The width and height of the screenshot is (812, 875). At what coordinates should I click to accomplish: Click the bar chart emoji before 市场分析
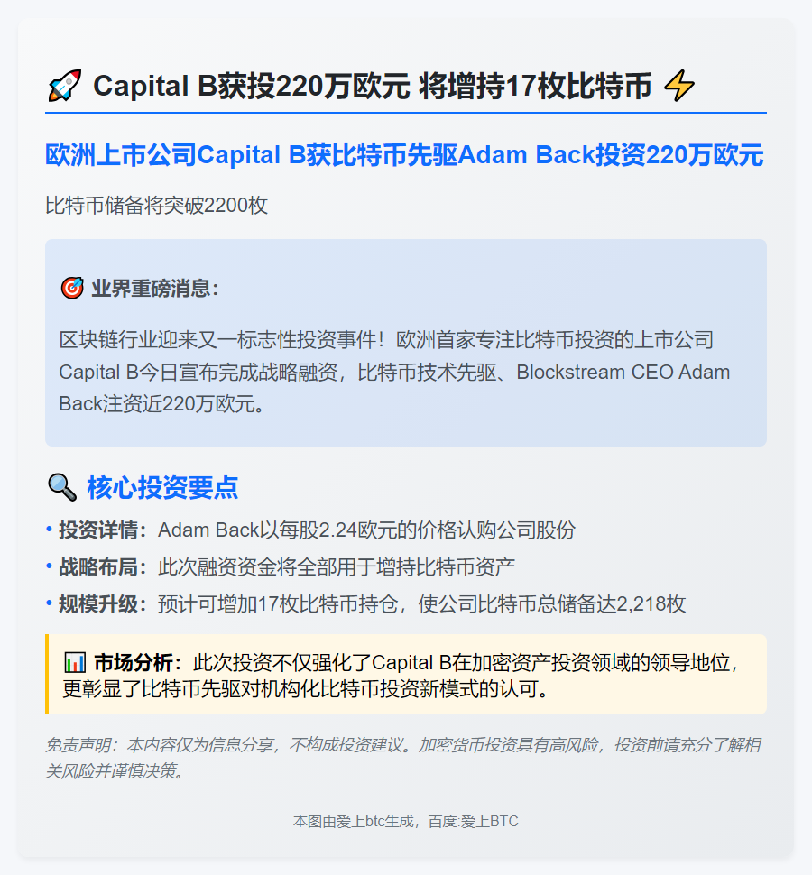coord(75,662)
